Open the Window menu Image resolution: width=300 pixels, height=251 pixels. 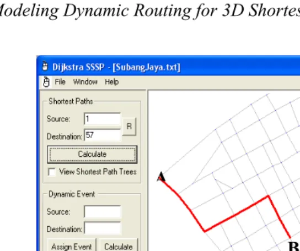click(x=85, y=82)
